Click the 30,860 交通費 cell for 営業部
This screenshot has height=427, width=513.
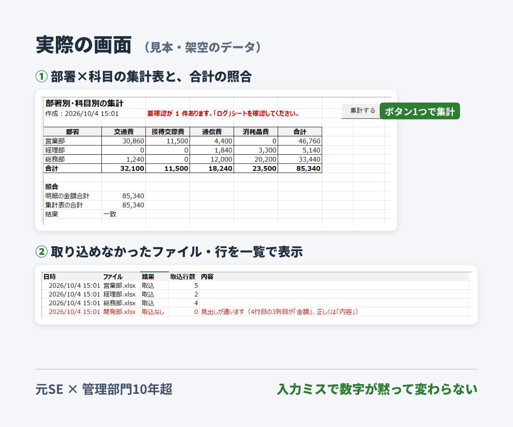124,141
